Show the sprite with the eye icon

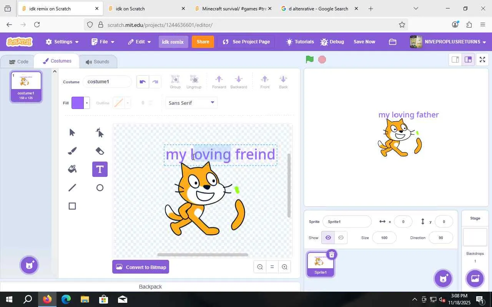click(x=328, y=238)
